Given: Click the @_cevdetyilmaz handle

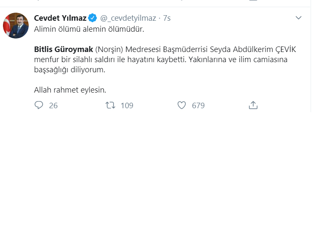Looking at the screenshot, I should [x=128, y=18].
